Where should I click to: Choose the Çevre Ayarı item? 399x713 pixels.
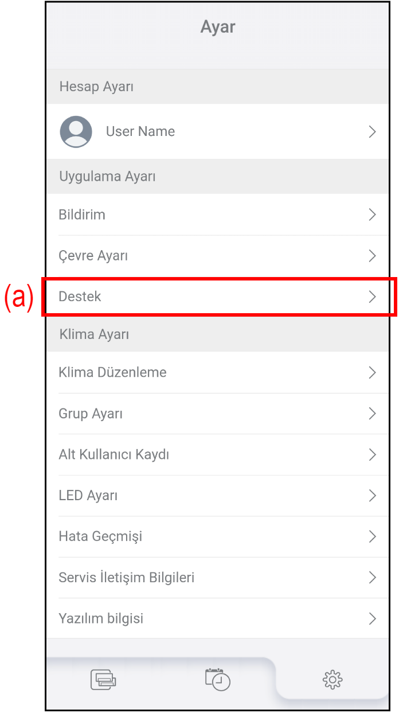(93, 256)
